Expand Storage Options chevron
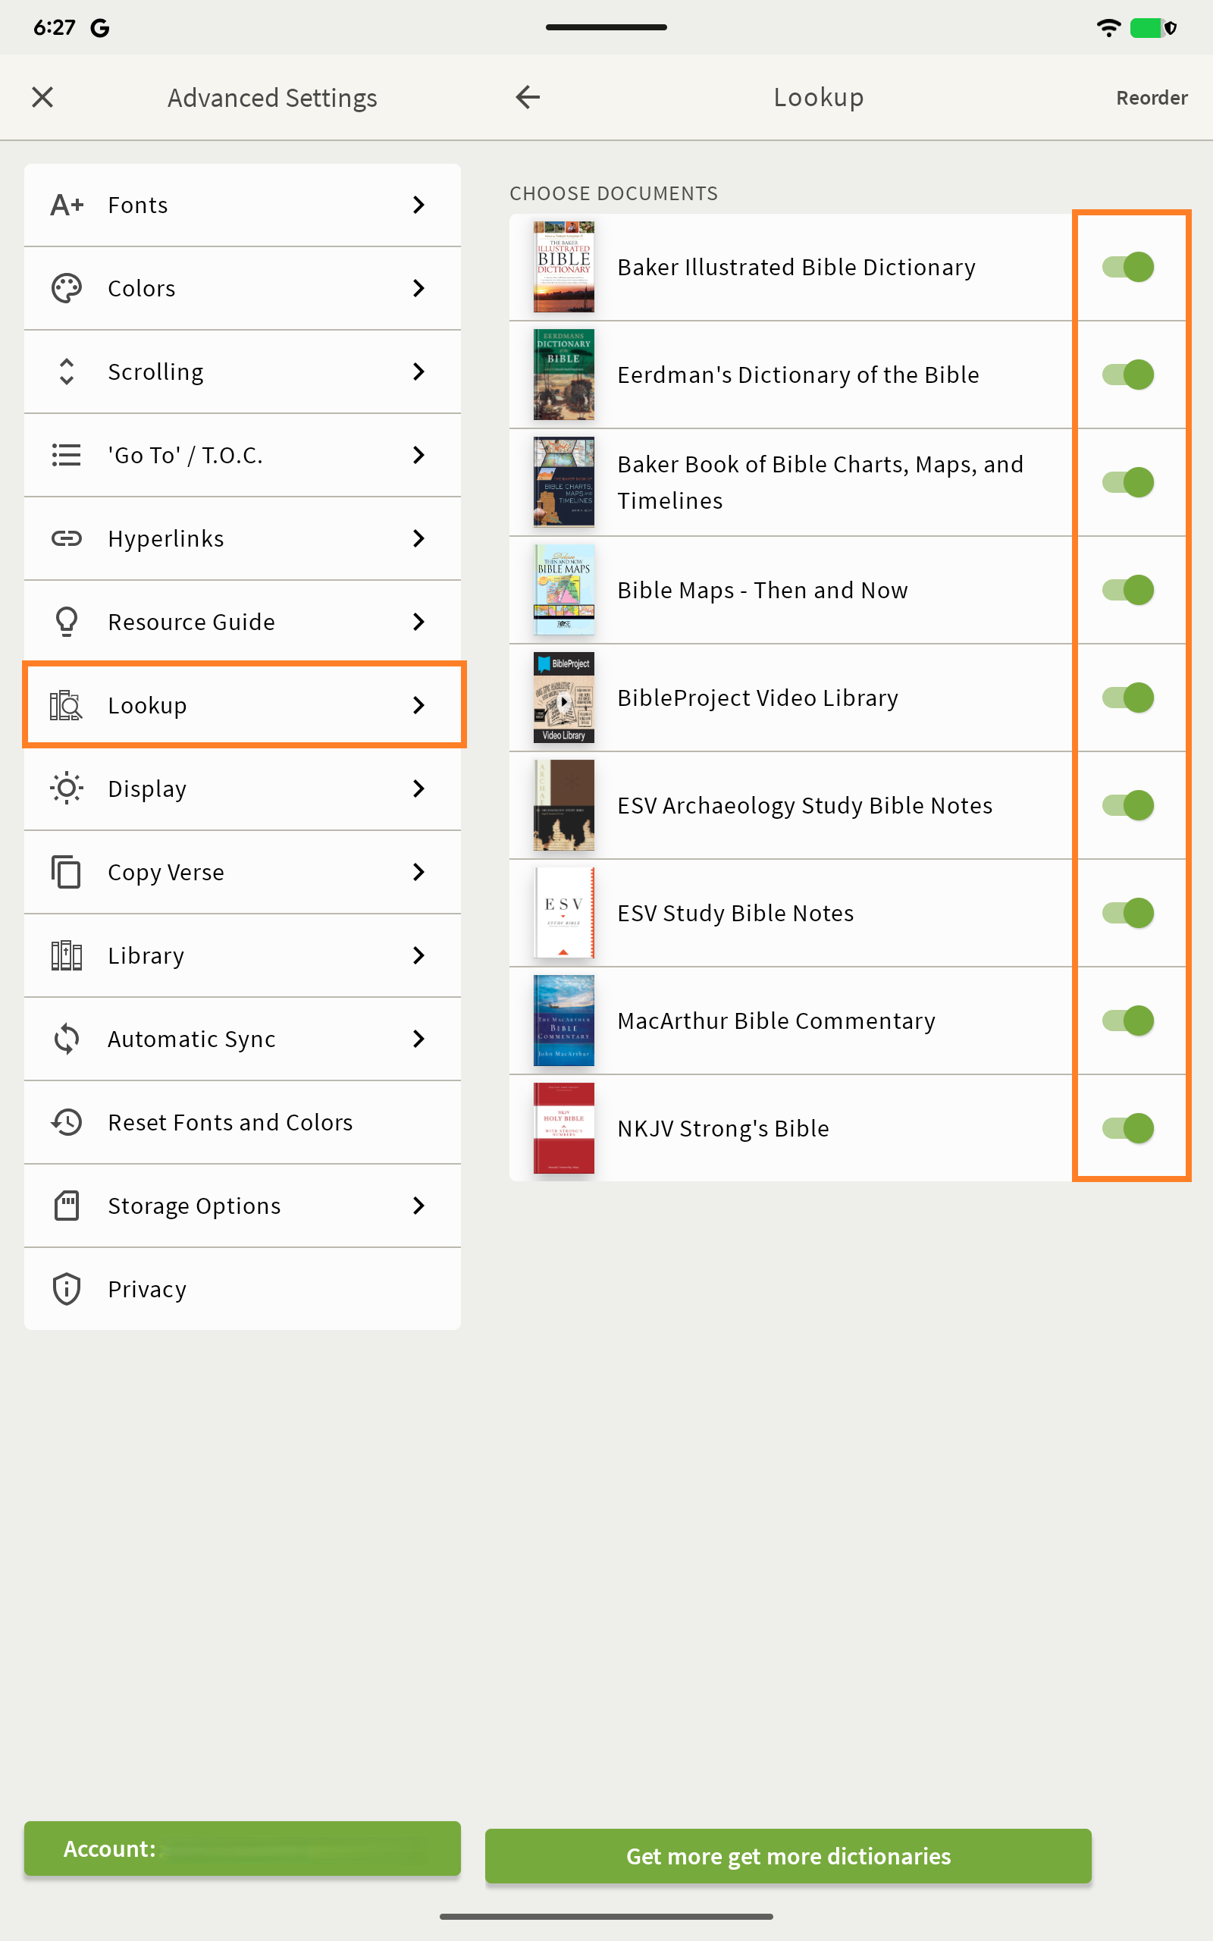Image resolution: width=1213 pixels, height=1941 pixels. coord(418,1206)
